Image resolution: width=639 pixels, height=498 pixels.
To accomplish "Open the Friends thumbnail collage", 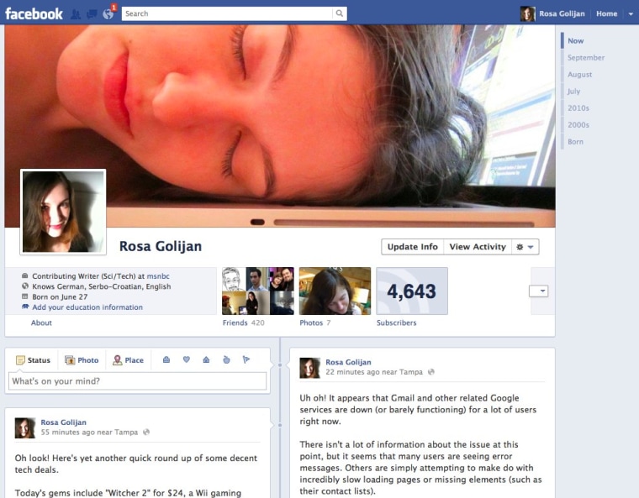I will (x=257, y=291).
